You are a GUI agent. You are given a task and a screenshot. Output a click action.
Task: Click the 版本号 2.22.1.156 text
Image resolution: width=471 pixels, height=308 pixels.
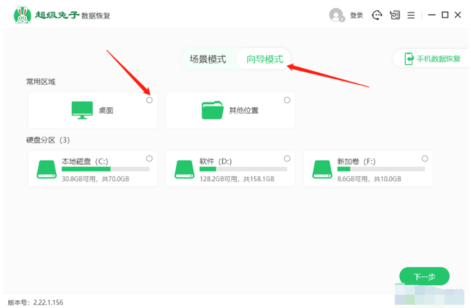pyautogui.click(x=35, y=303)
